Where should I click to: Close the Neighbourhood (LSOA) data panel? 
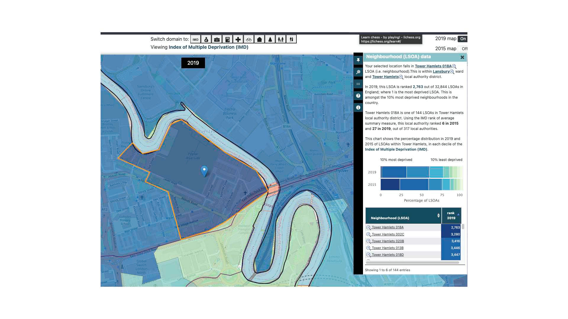pos(462,57)
